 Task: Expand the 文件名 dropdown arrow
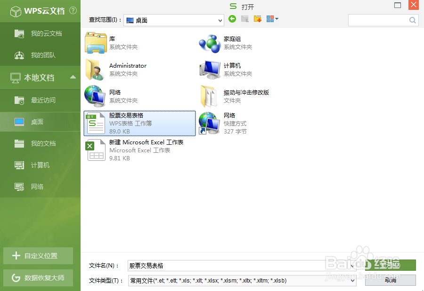[x=352, y=266]
